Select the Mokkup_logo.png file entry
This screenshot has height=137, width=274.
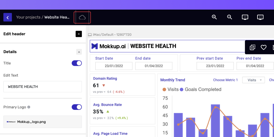pos(43,122)
